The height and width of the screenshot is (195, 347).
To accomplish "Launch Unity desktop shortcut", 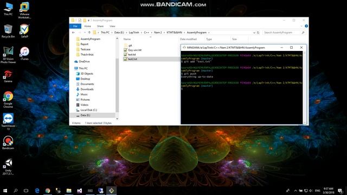I will point(8,166).
